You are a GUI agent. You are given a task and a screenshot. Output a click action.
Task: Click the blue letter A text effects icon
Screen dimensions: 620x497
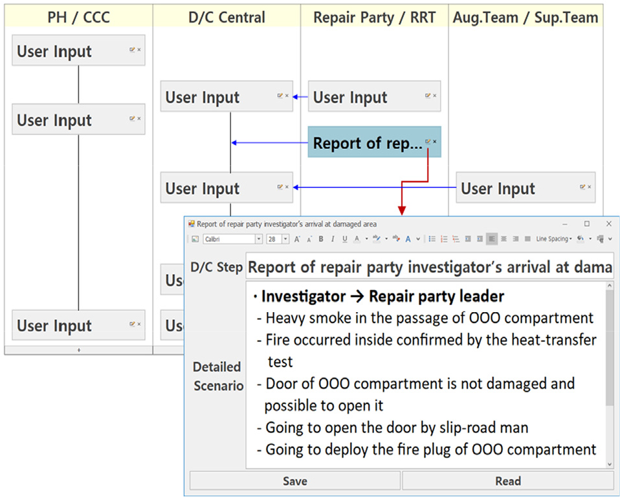408,239
